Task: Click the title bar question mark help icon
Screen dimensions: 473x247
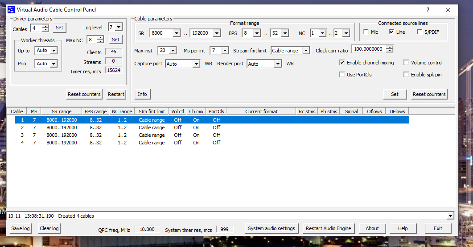Action: pyautogui.click(x=428, y=10)
